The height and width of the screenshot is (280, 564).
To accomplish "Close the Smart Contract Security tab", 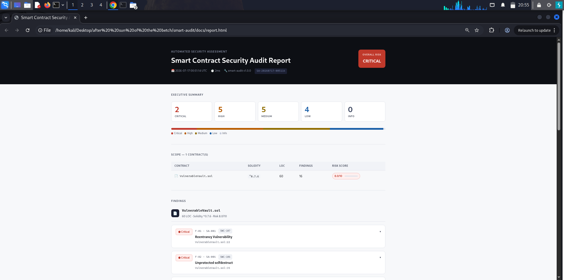I will pyautogui.click(x=75, y=18).
